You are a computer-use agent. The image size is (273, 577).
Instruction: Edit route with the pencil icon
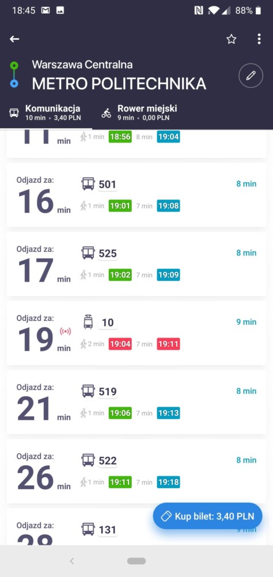pyautogui.click(x=251, y=76)
